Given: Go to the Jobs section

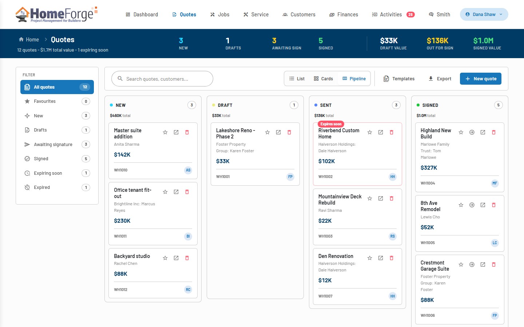Looking at the screenshot, I should (220, 15).
